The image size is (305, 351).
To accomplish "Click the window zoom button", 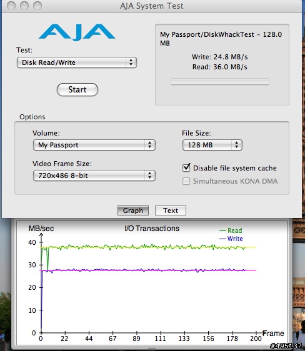I will click(x=37, y=6).
